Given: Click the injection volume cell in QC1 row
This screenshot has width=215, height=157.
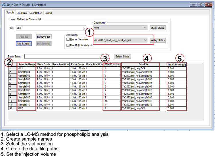Looking at the screenshot, I should click(177, 68).
